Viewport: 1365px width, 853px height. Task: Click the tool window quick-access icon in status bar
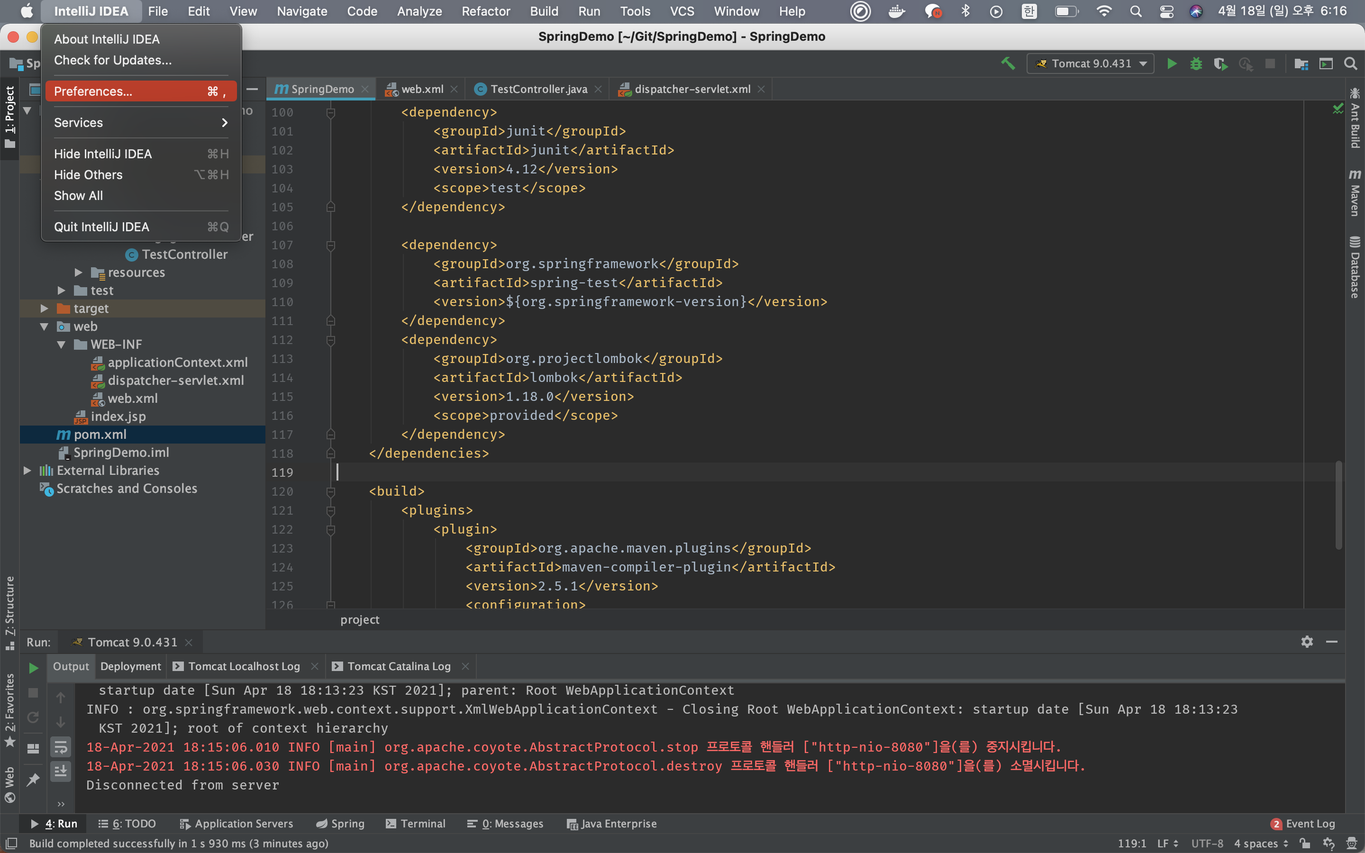click(11, 843)
